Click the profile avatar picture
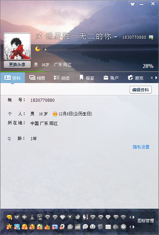Screen dimensions: 159x235 17,46
